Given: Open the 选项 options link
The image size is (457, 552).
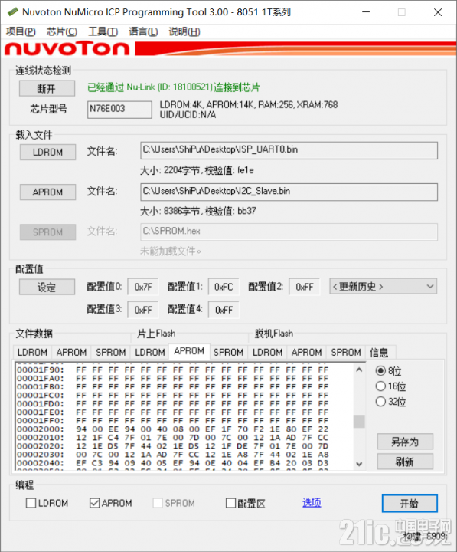Looking at the screenshot, I should (312, 503).
